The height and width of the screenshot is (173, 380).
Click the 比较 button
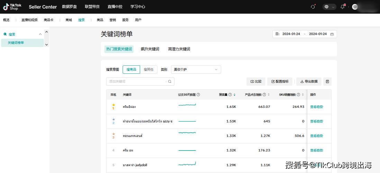[x=256, y=82]
